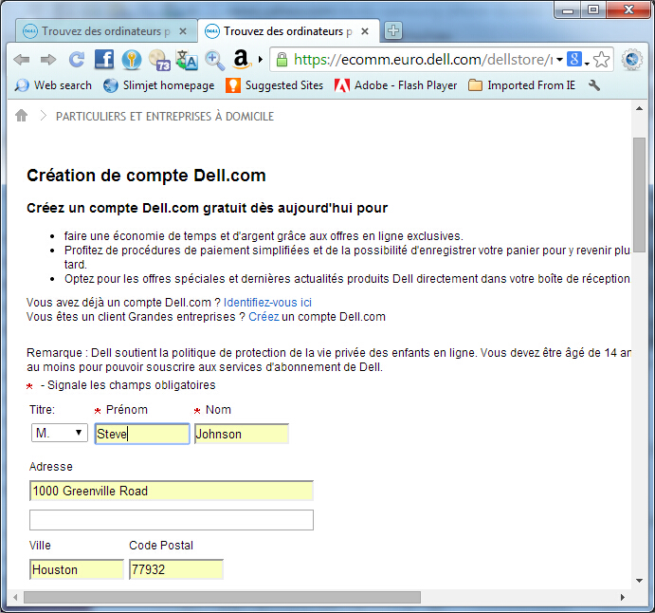The width and height of the screenshot is (655, 613).
Task: Open the weather icon showing 73
Action: [159, 60]
